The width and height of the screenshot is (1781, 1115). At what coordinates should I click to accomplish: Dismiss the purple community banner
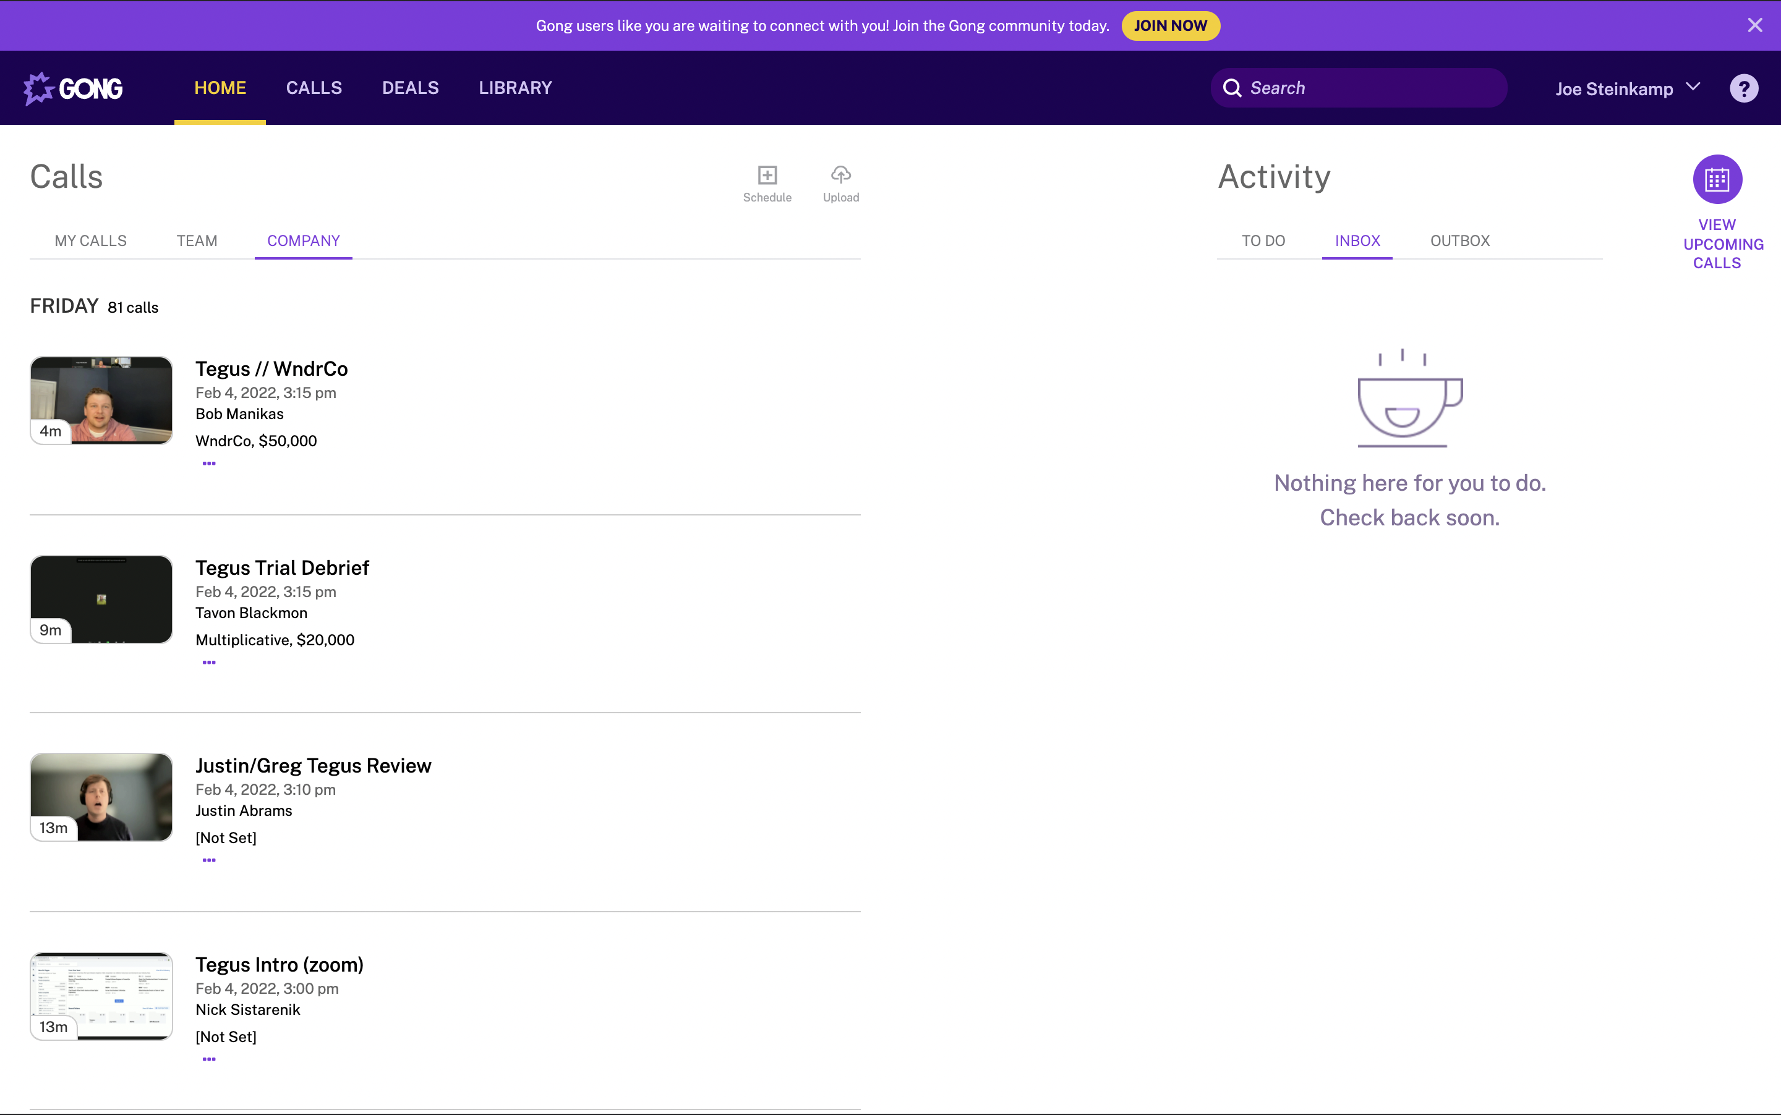[1754, 26]
